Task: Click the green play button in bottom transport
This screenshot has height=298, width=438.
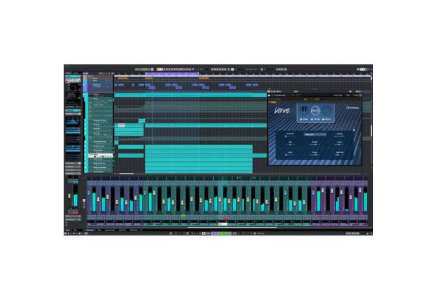Action: (224, 233)
